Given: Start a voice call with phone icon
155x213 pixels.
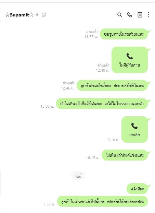Looking at the screenshot, I should [x=130, y=15].
